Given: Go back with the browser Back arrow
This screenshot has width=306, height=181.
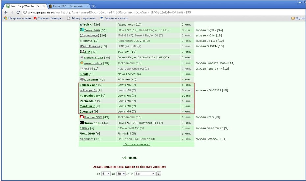Looking at the screenshot, I should click(x=6, y=12).
